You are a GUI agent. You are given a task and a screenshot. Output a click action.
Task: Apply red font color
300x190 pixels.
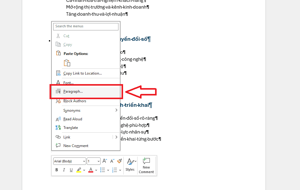pos(91,170)
